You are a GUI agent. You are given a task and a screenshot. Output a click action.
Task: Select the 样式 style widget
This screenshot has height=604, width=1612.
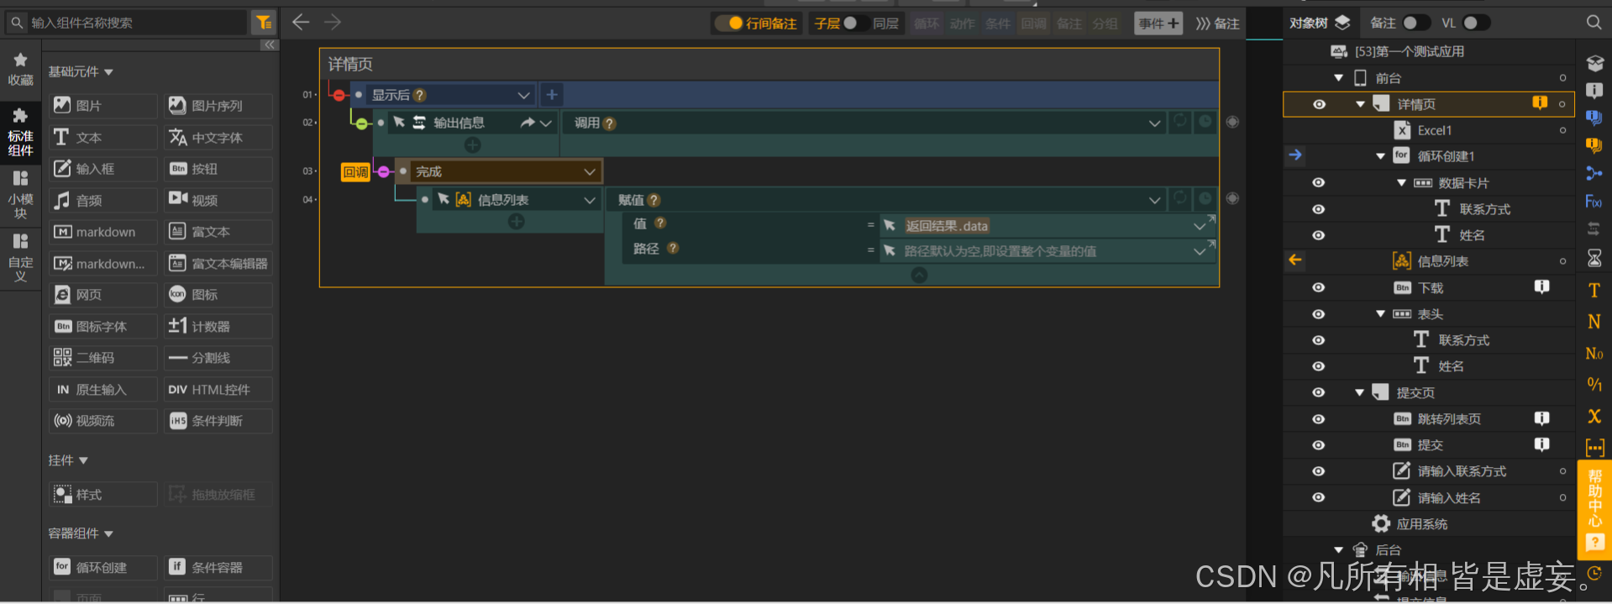(102, 495)
